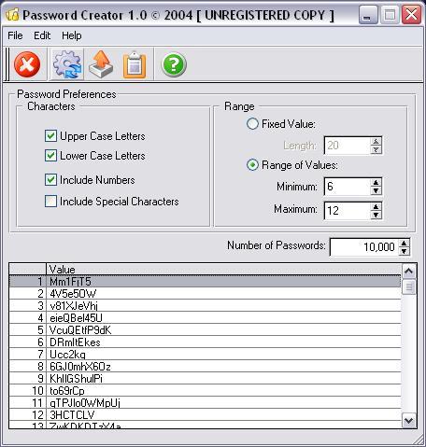Image resolution: width=426 pixels, height=447 pixels.
Task: Click the app icon in title bar
Action: tap(12, 14)
